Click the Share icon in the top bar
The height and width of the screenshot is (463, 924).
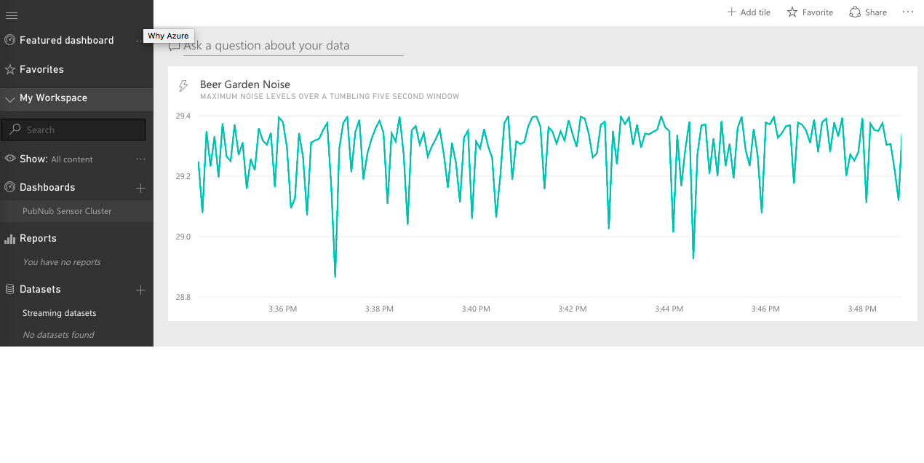(854, 12)
